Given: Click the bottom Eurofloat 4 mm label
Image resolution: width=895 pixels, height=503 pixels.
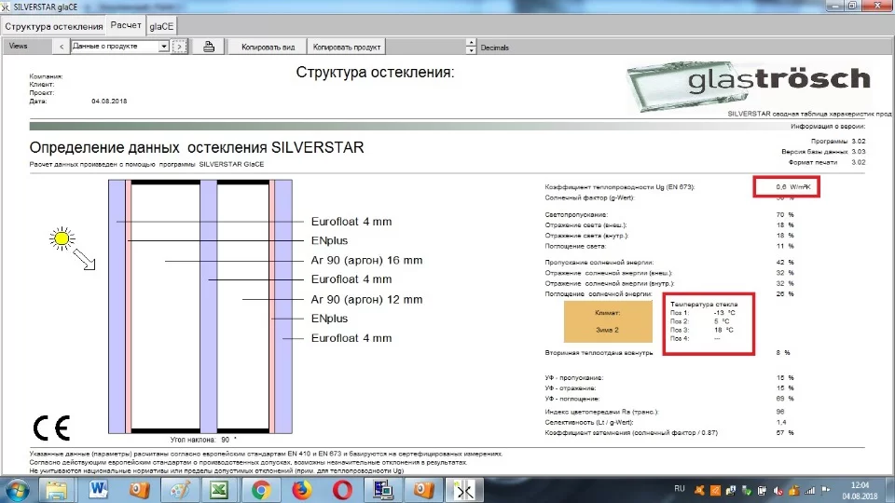Looking at the screenshot, I should [x=351, y=338].
